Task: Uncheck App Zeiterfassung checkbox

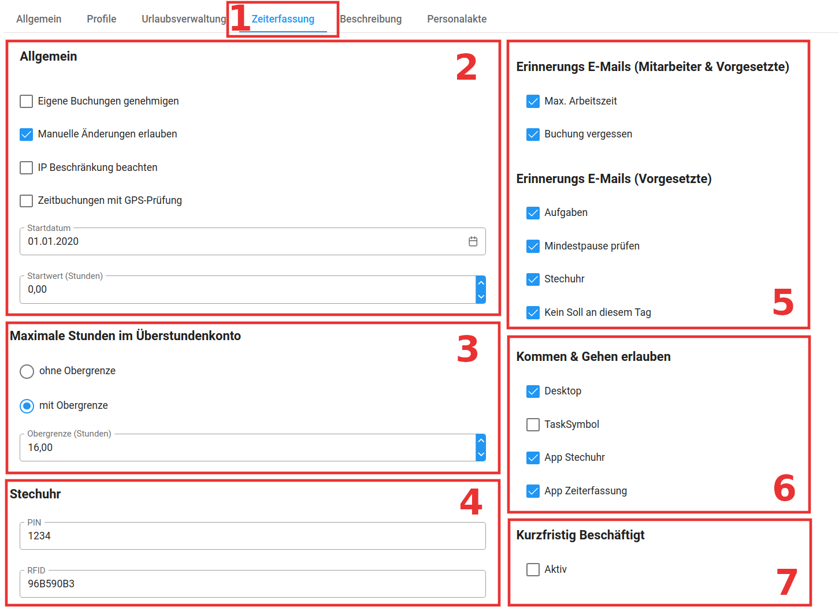Action: tap(533, 491)
